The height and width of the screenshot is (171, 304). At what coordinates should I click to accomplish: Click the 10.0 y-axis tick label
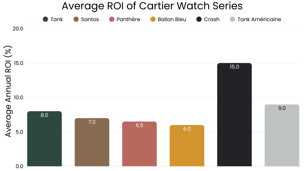pos(18,97)
